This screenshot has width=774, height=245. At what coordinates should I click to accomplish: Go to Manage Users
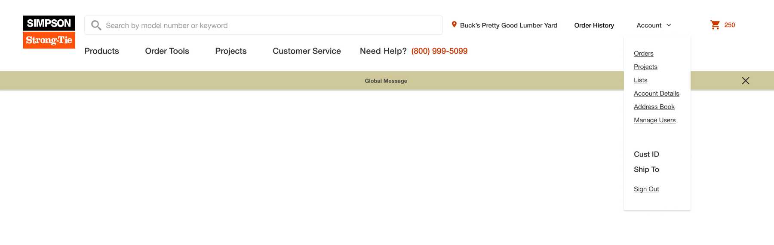(654, 120)
